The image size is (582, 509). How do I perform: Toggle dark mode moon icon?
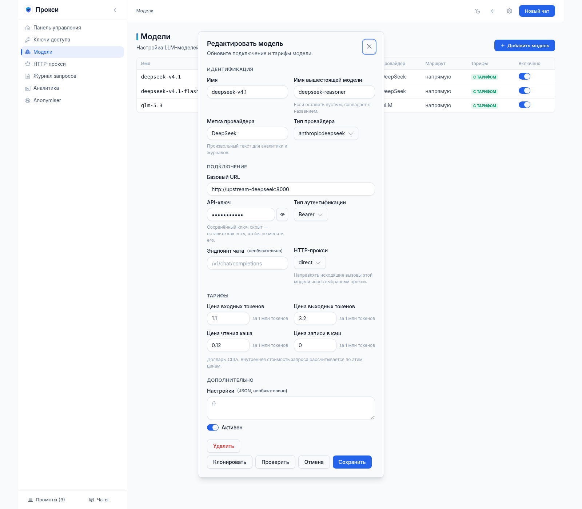pos(478,11)
